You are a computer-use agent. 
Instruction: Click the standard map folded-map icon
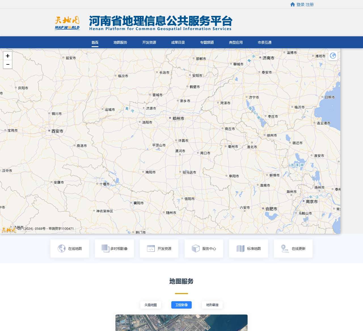(240, 248)
